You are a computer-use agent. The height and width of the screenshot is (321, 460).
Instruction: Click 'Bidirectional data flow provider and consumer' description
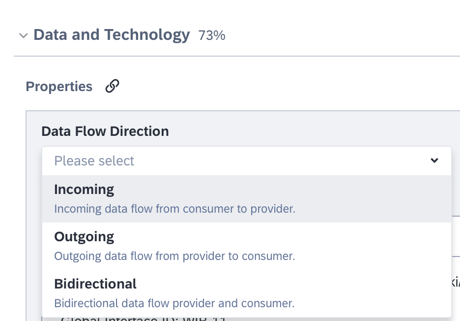click(x=174, y=303)
